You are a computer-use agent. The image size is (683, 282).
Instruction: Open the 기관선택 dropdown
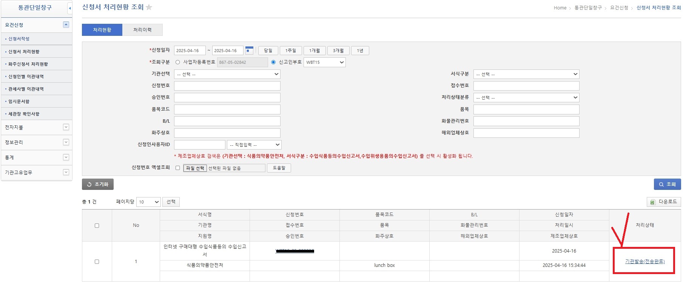pos(227,74)
